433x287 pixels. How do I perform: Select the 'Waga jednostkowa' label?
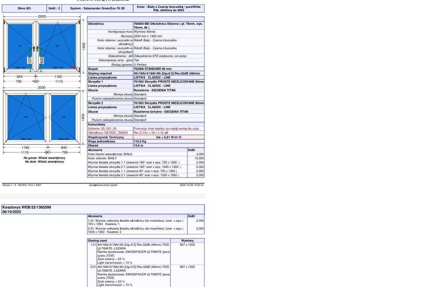(x=101, y=141)
